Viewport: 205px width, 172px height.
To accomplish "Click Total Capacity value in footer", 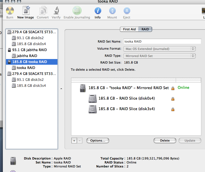I will [153, 158].
